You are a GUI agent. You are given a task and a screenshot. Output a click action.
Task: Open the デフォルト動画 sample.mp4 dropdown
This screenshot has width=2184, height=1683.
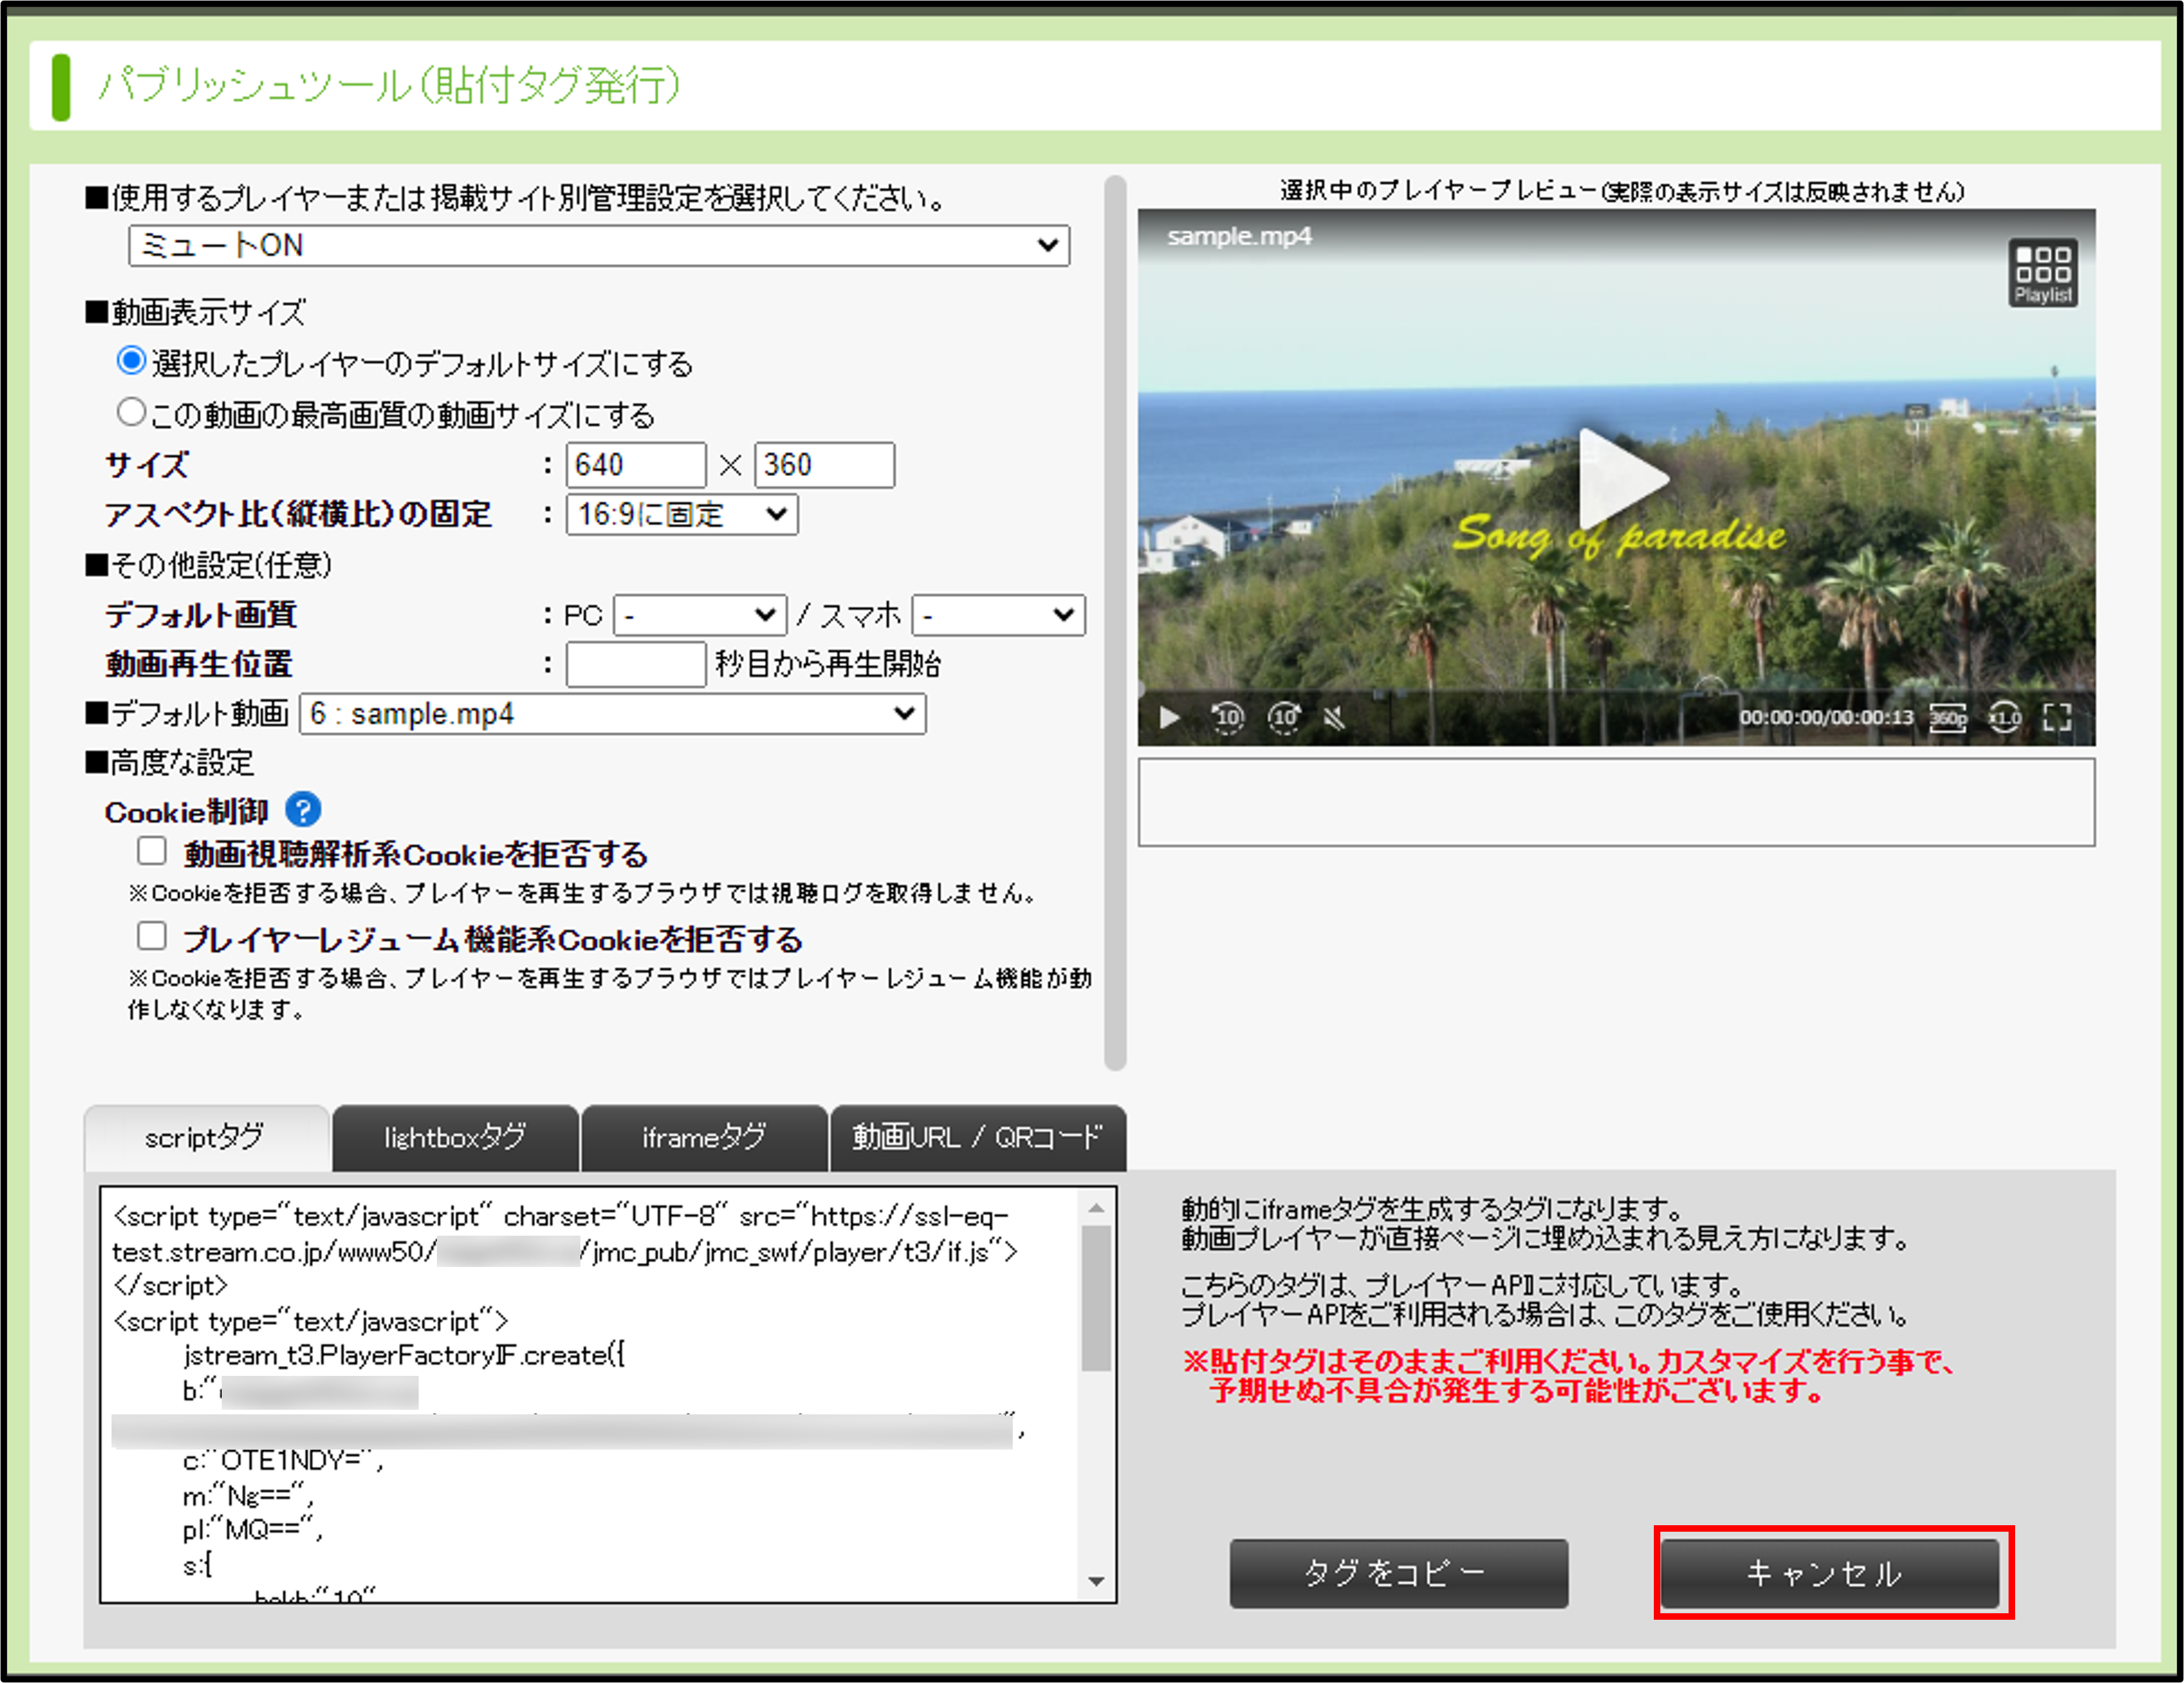(x=613, y=714)
